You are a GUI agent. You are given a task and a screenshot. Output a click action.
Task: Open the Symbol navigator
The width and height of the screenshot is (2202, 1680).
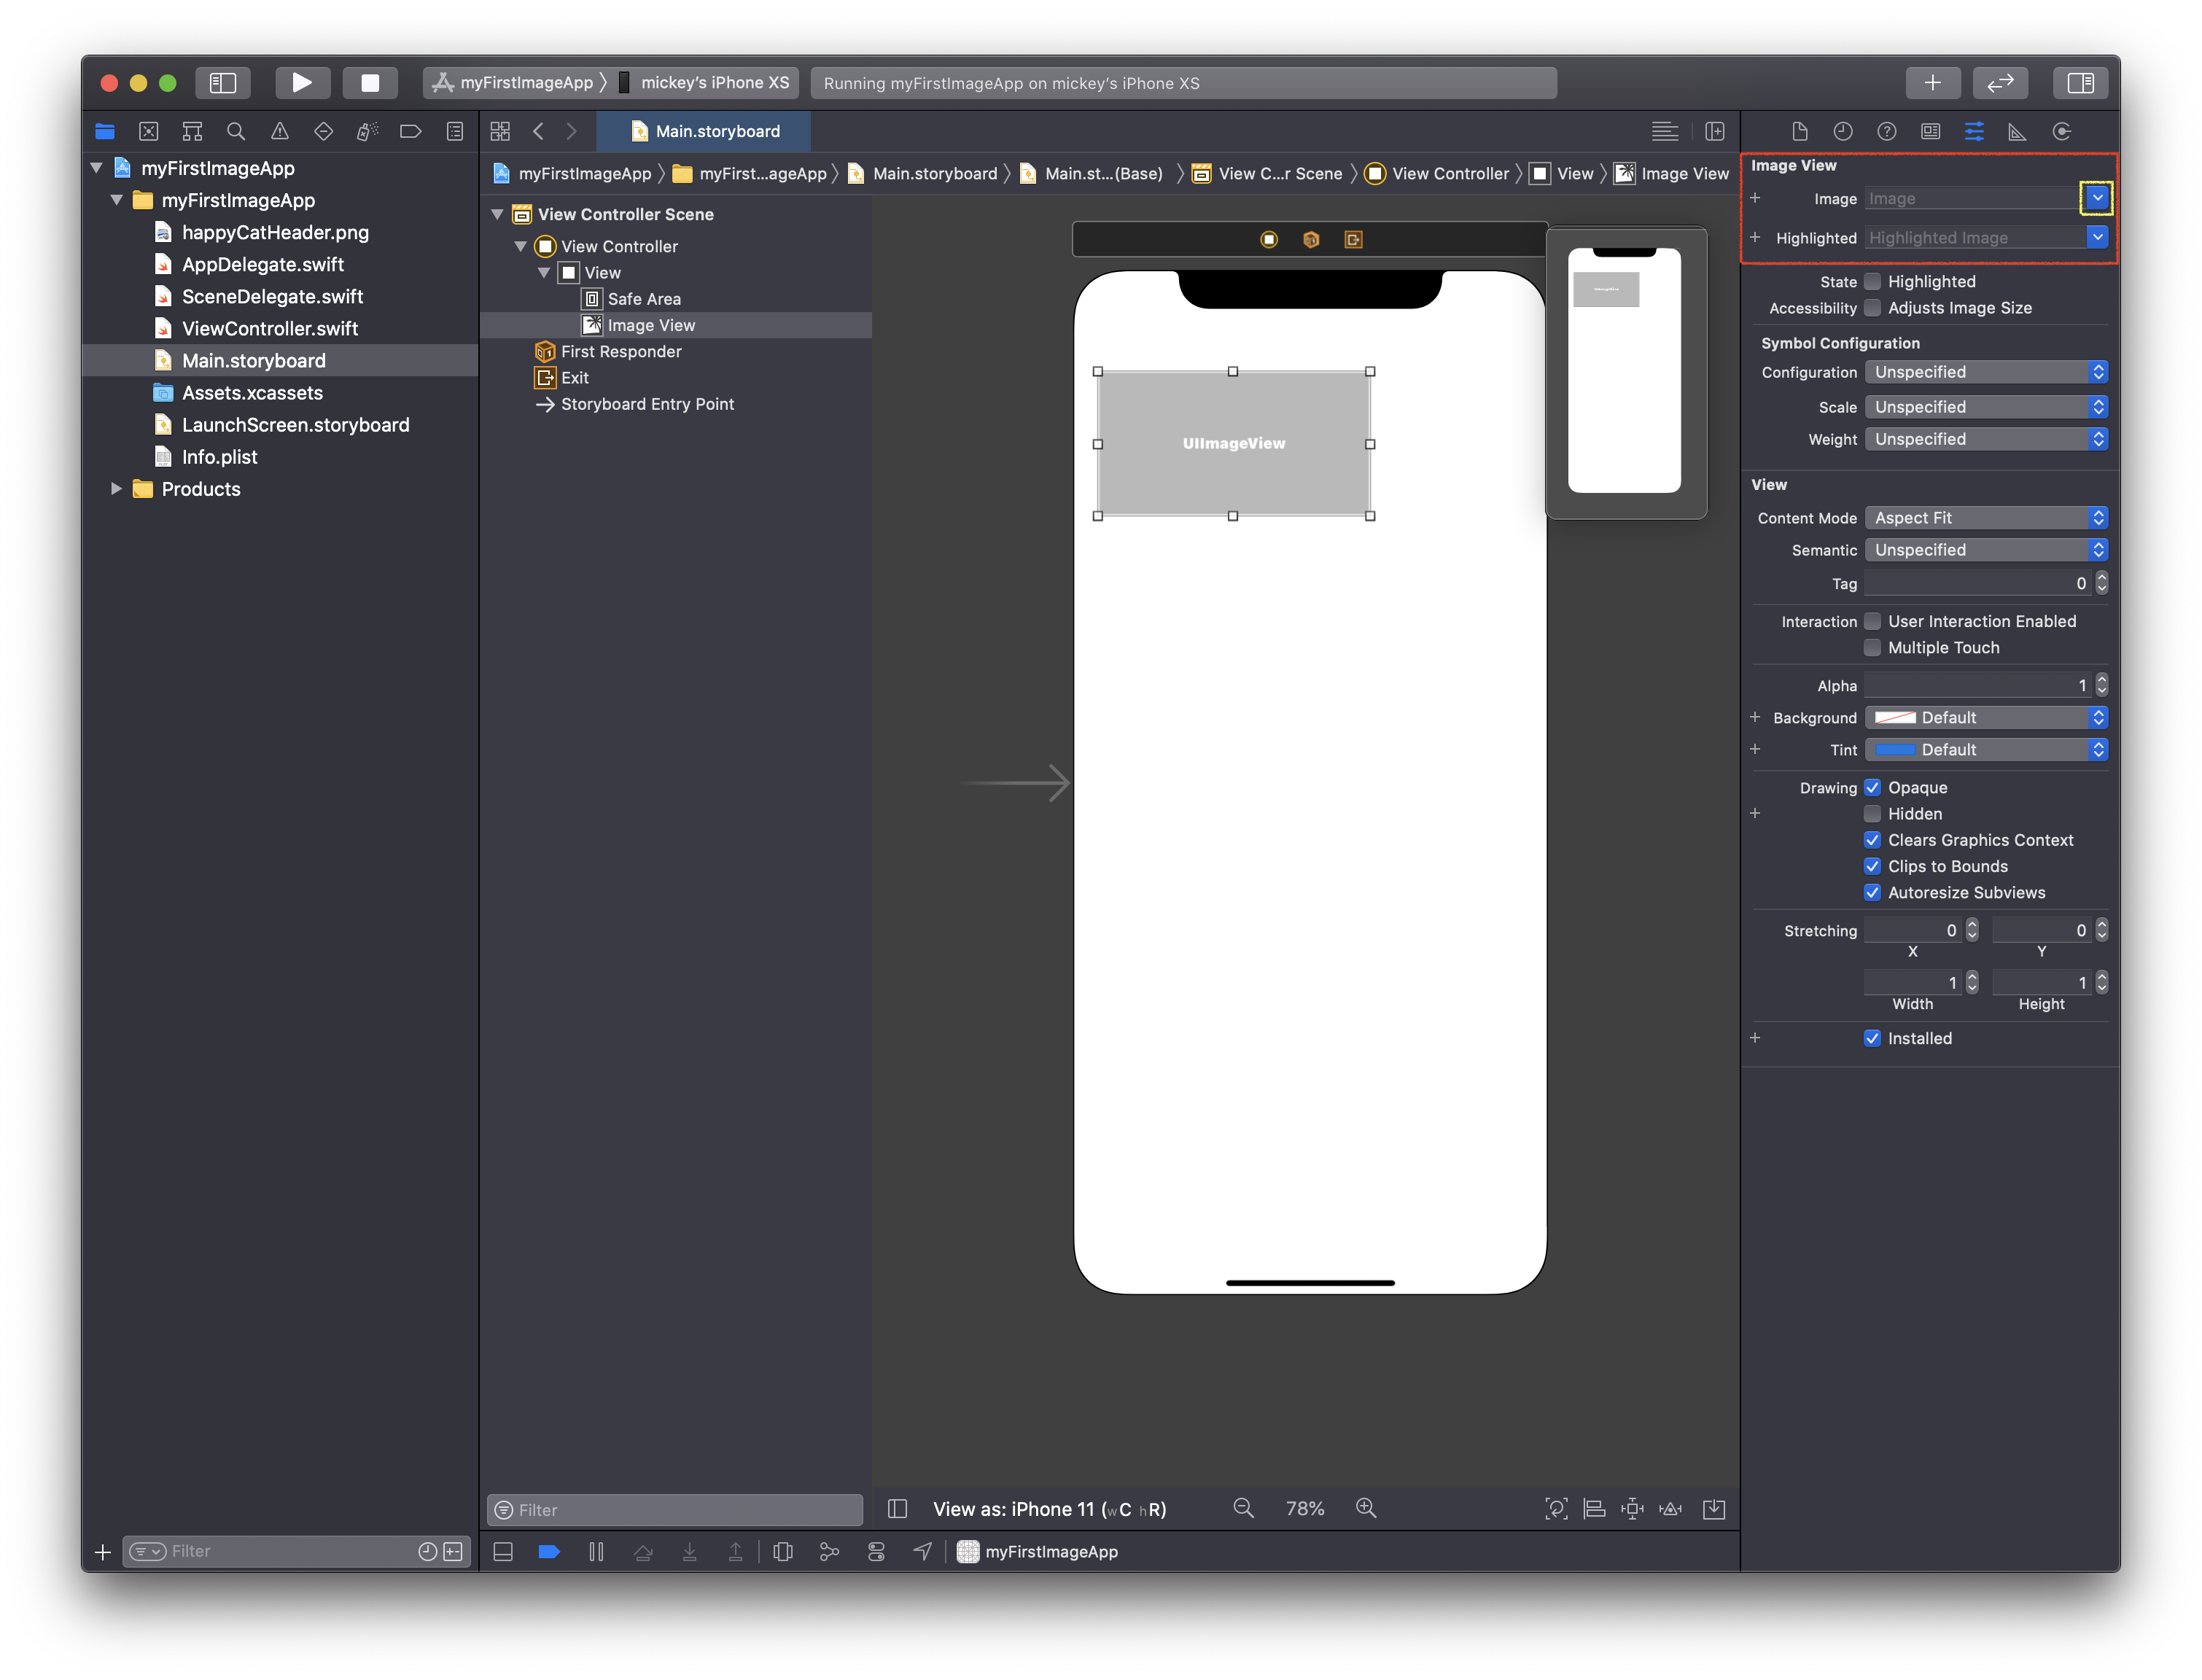pyautogui.click(x=192, y=131)
